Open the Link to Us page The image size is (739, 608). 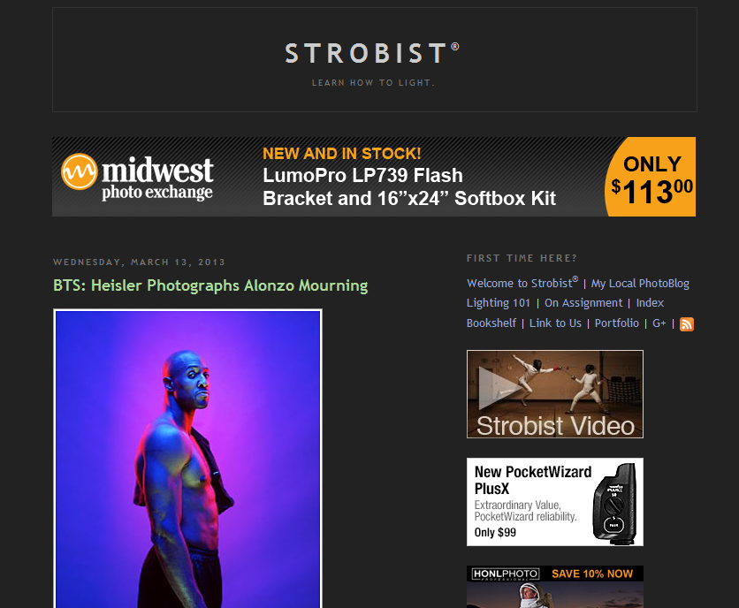[555, 323]
